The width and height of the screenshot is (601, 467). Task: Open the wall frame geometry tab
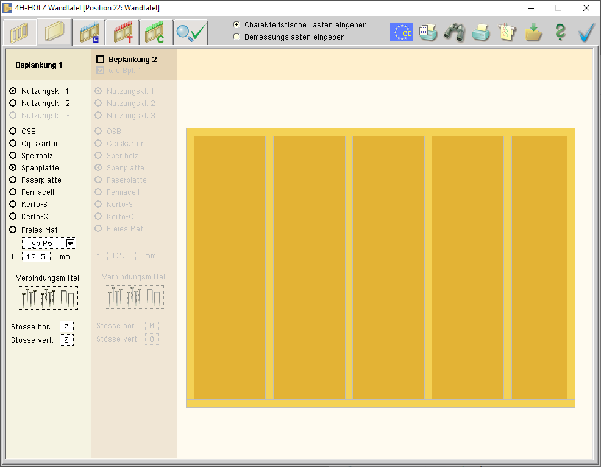(20, 32)
